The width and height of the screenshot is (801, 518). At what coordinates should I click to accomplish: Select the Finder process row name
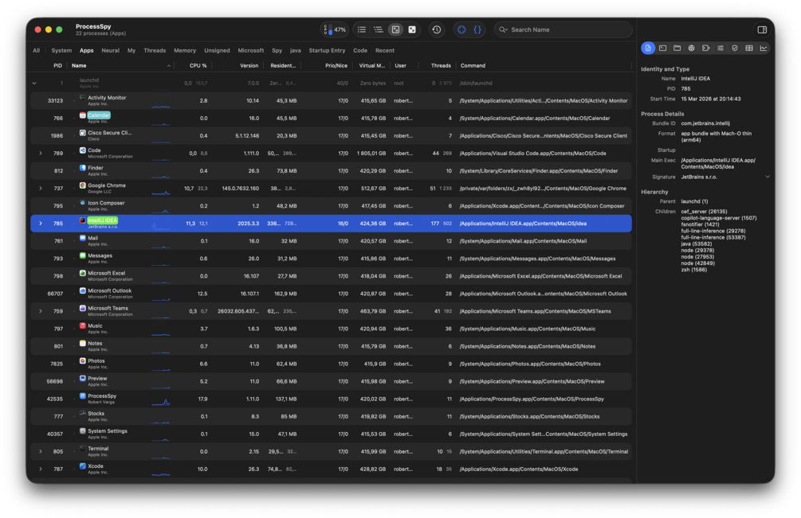pos(96,168)
